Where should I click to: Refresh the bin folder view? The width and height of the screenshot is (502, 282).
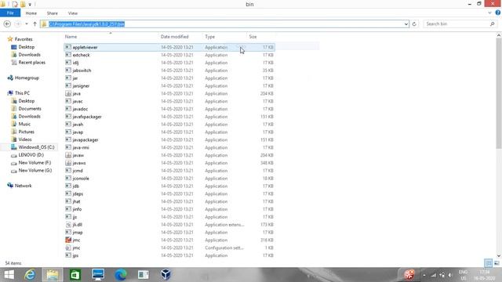coord(414,24)
